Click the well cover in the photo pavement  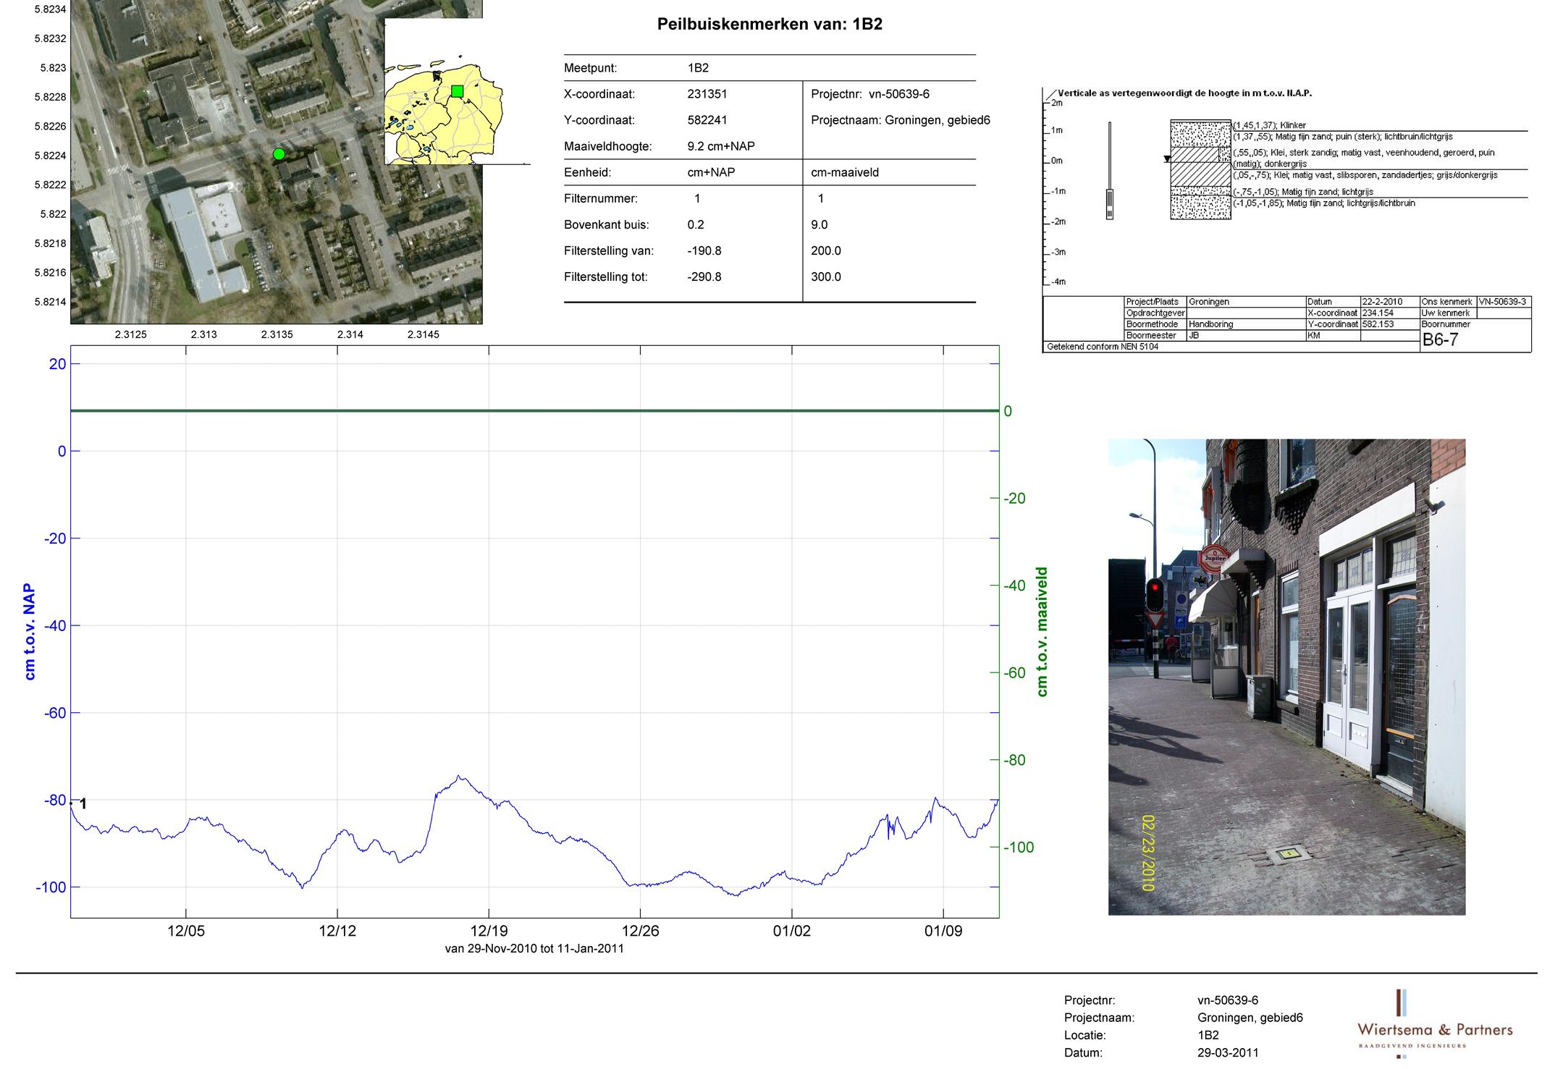click(1289, 855)
